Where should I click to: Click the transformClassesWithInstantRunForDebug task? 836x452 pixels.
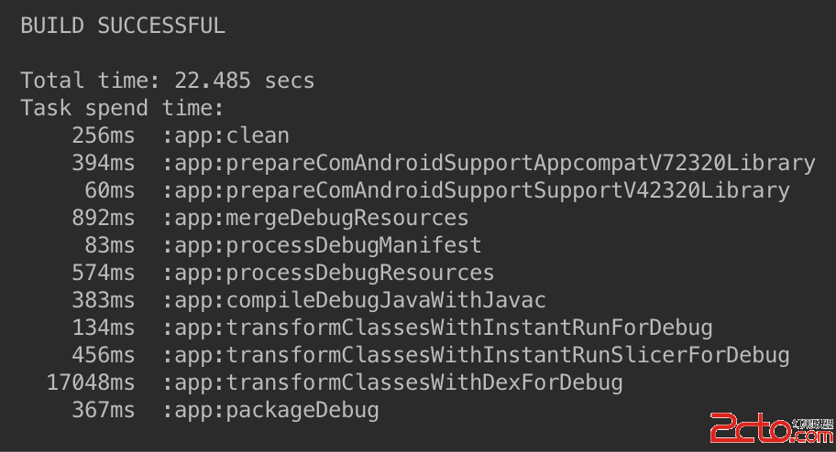tap(437, 328)
